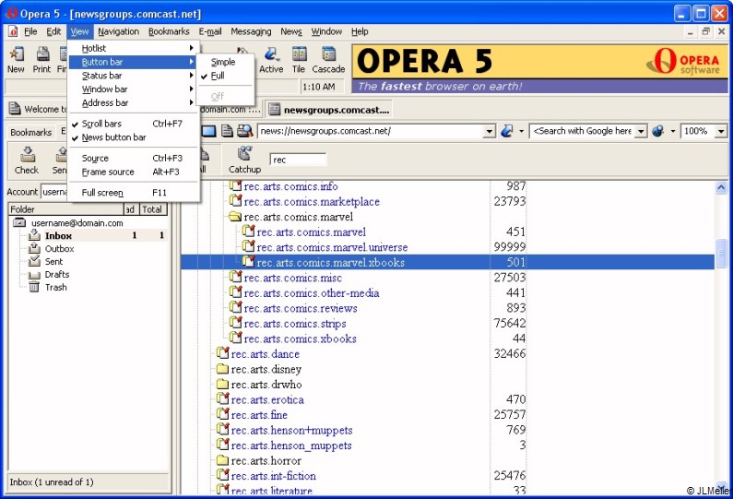Open the Outbox folder
The height and width of the screenshot is (499, 733).
tap(59, 249)
